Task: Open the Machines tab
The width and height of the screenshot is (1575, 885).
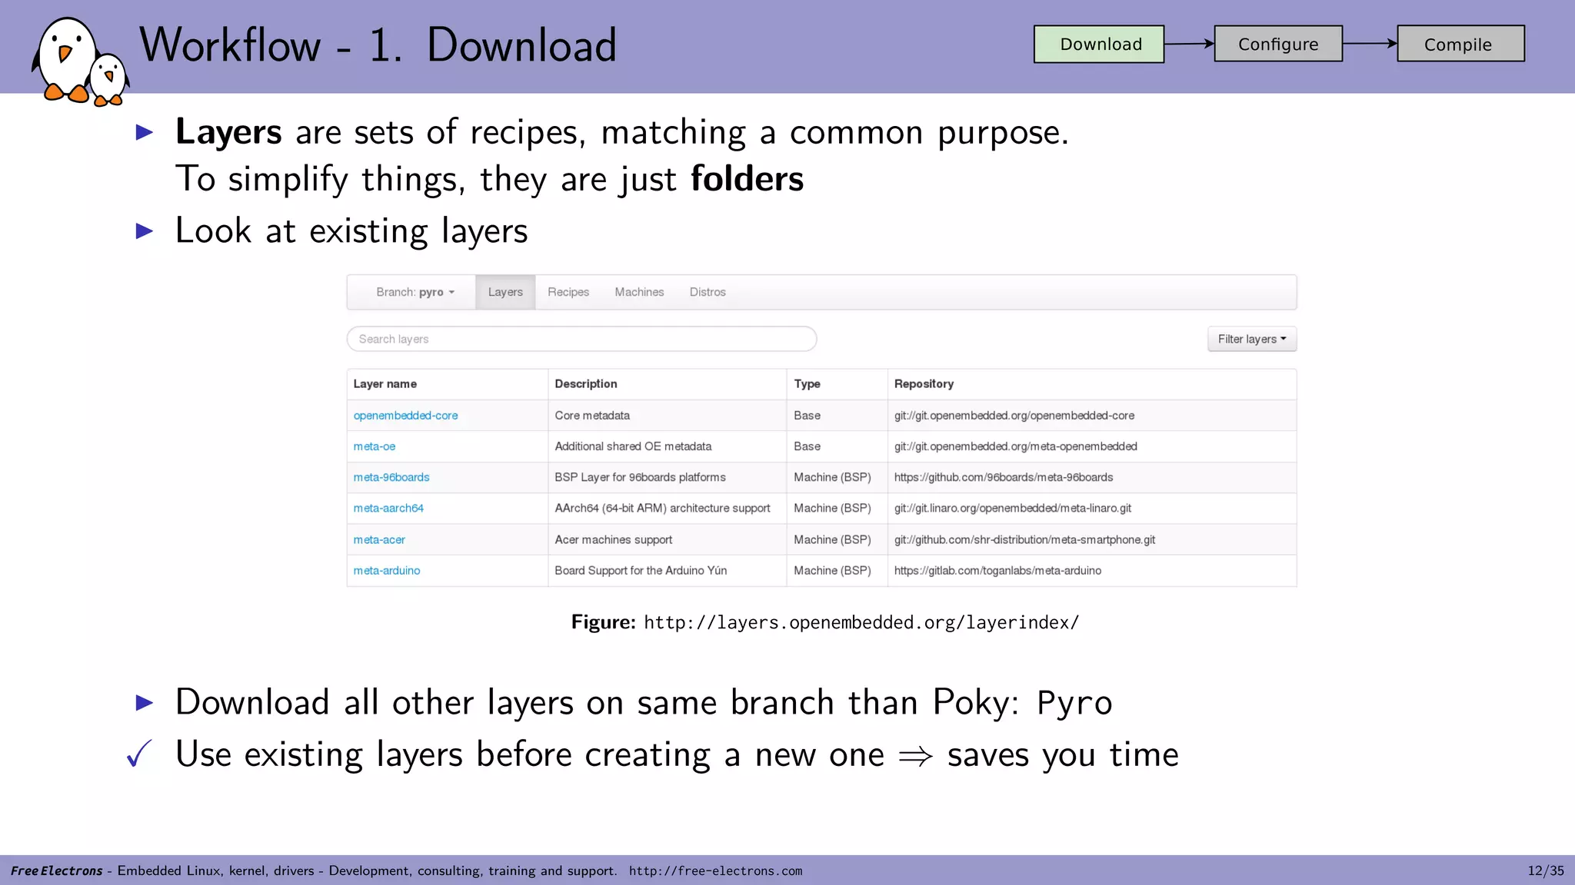Action: [x=639, y=292]
